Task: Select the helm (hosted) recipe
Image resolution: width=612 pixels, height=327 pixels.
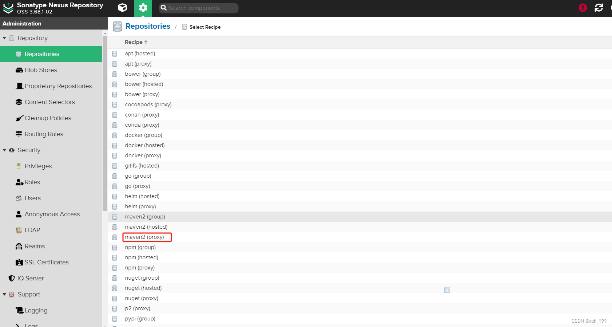Action: (142, 196)
